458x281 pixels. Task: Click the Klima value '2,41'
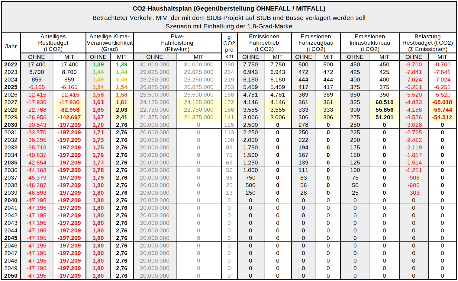point(122,117)
